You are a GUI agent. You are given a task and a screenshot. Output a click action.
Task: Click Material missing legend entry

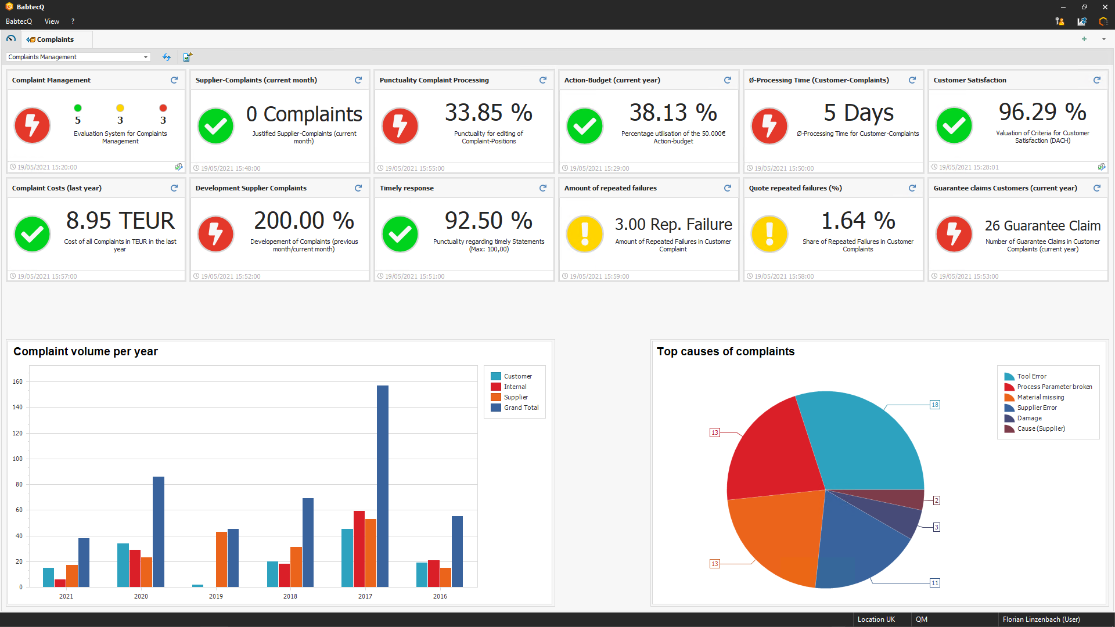pos(1034,397)
